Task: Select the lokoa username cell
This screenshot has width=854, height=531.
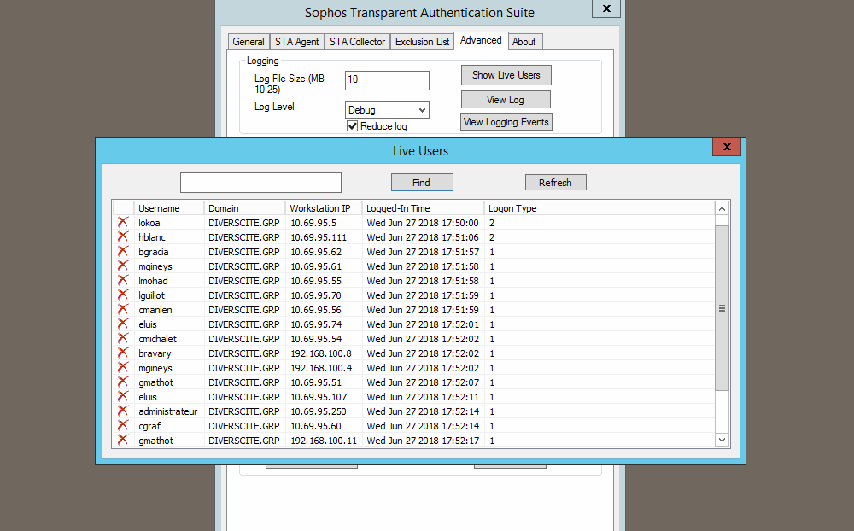Action: (149, 223)
